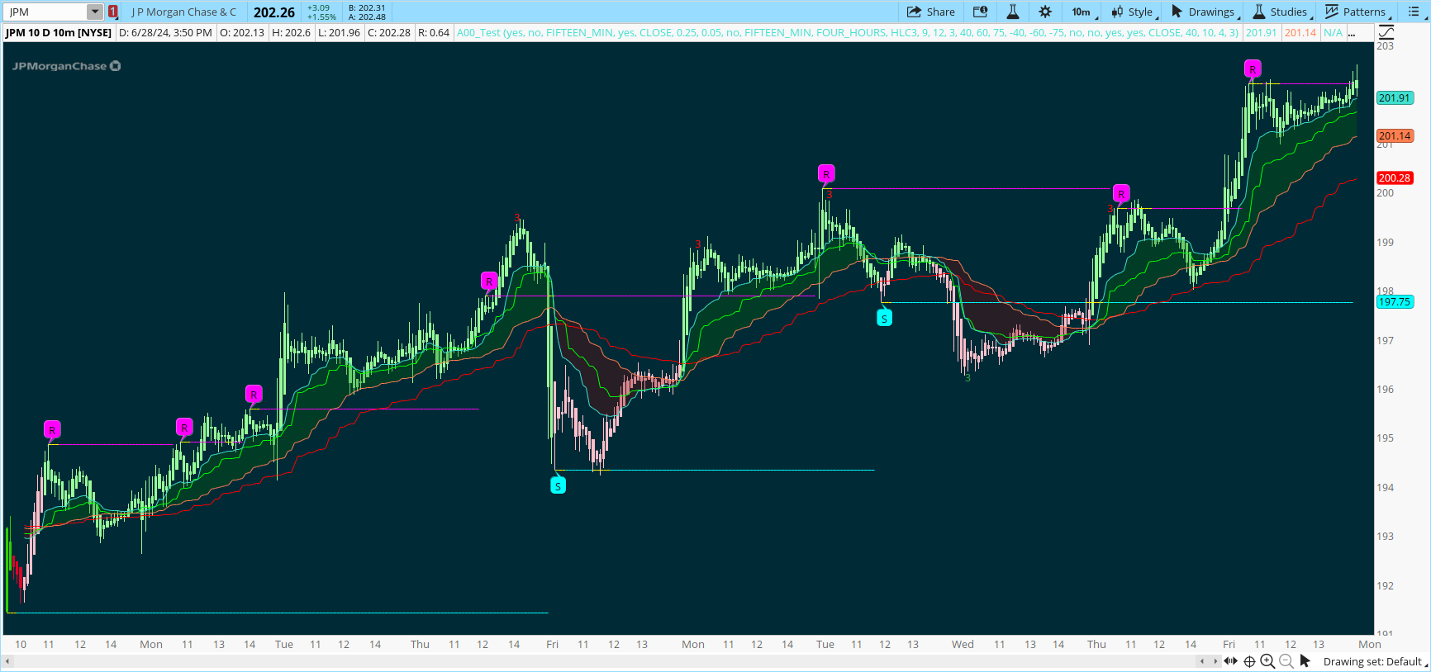This screenshot has height=672, width=1431.
Task: Open chart settings gear icon
Action: point(1045,12)
